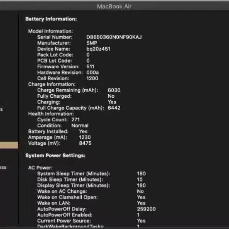The width and height of the screenshot is (229, 229).
Task: Click Wake on AC Change value No
Action: pos(140,191)
